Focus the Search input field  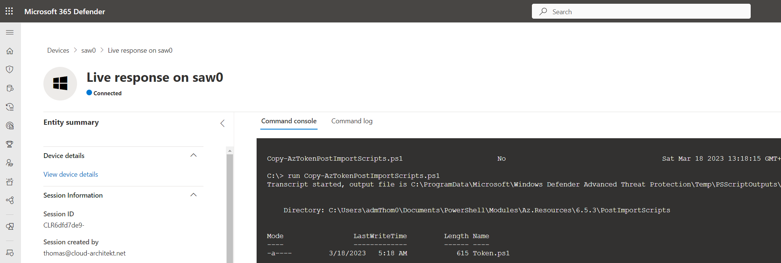tap(641, 12)
